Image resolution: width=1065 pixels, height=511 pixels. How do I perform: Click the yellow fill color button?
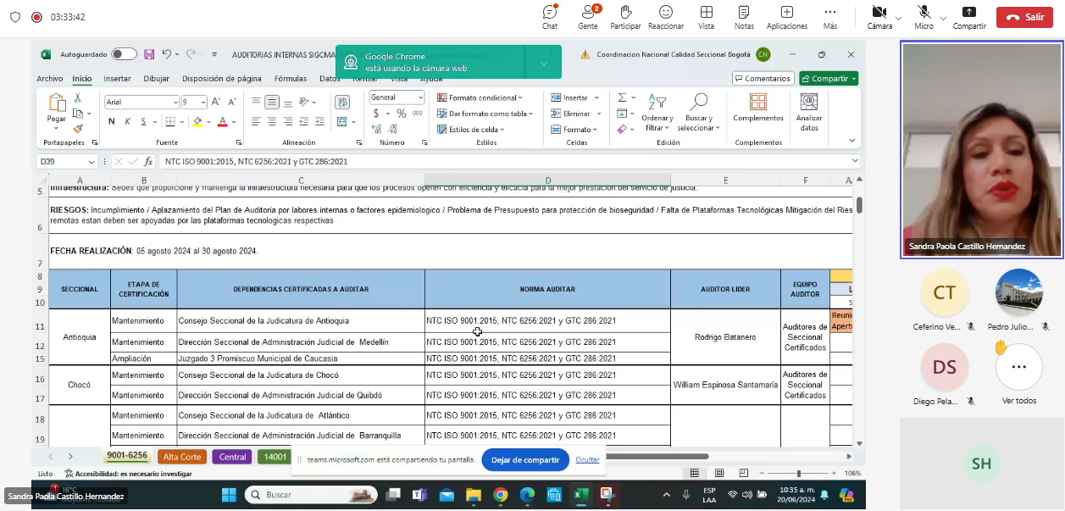tap(197, 122)
